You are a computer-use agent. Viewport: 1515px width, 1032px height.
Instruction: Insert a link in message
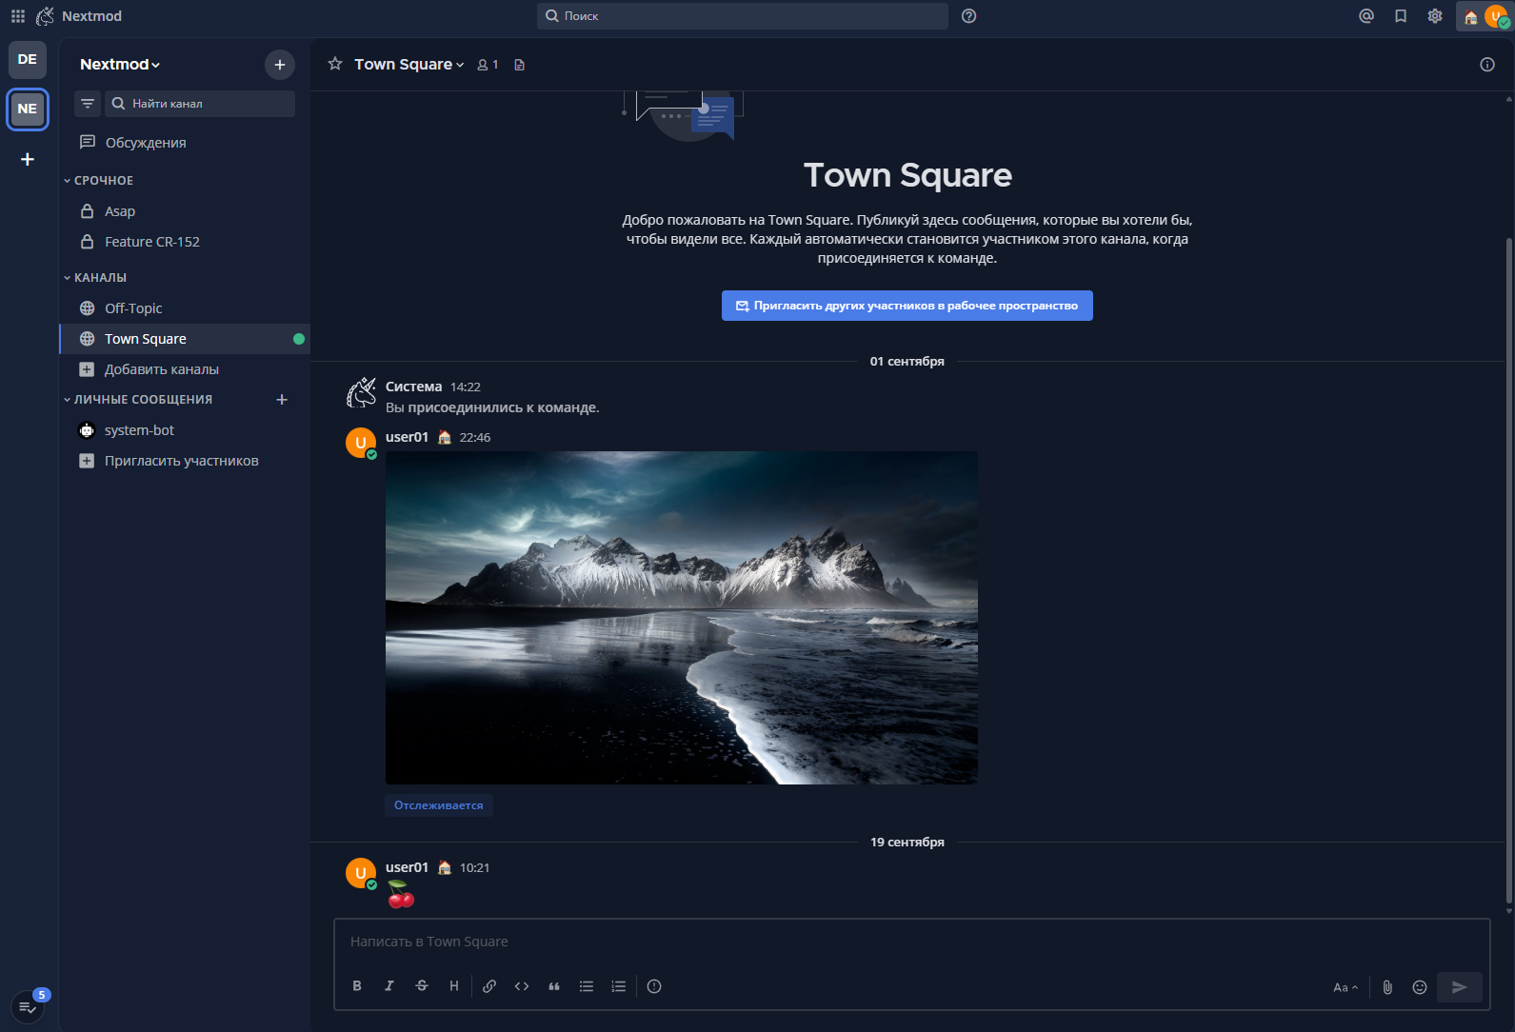(489, 986)
